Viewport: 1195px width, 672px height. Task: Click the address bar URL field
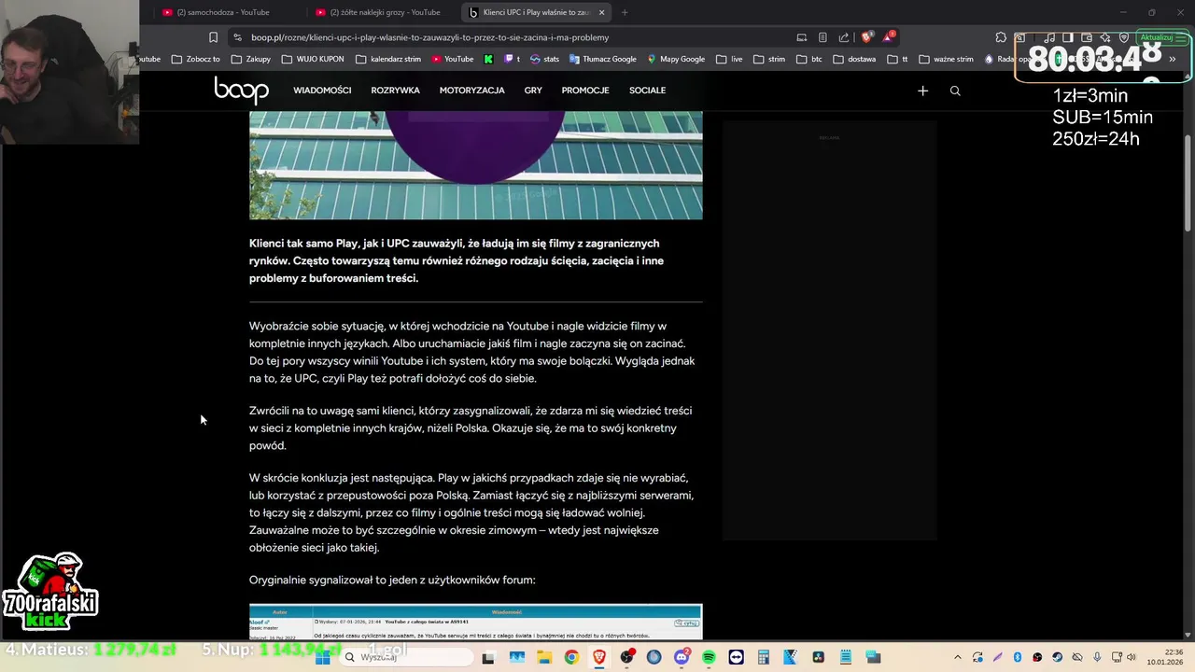[x=513, y=37]
